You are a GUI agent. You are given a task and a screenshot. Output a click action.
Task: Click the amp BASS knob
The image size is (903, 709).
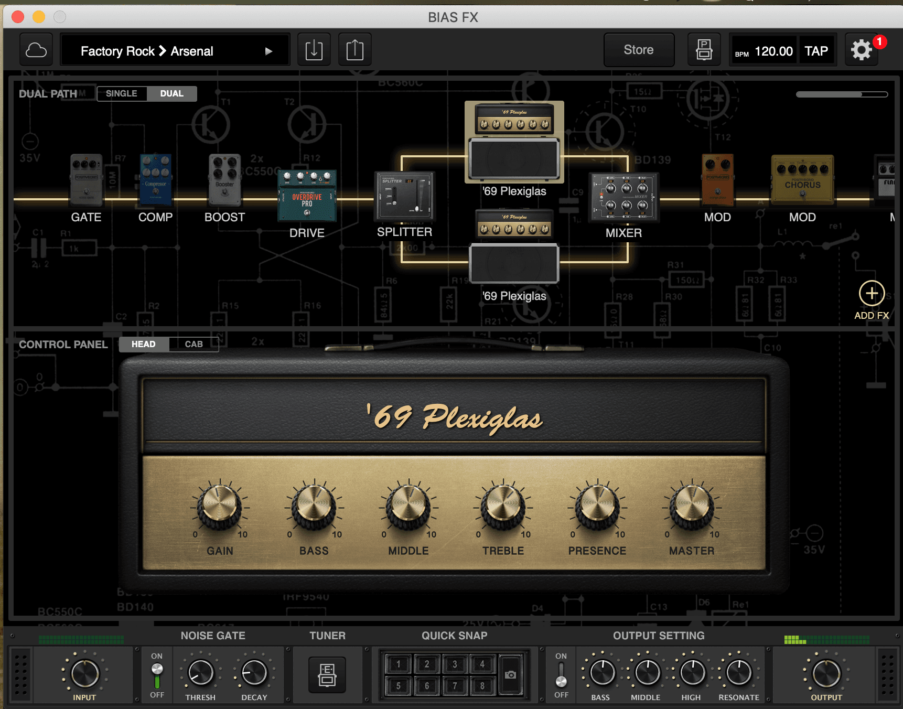pyautogui.click(x=314, y=506)
